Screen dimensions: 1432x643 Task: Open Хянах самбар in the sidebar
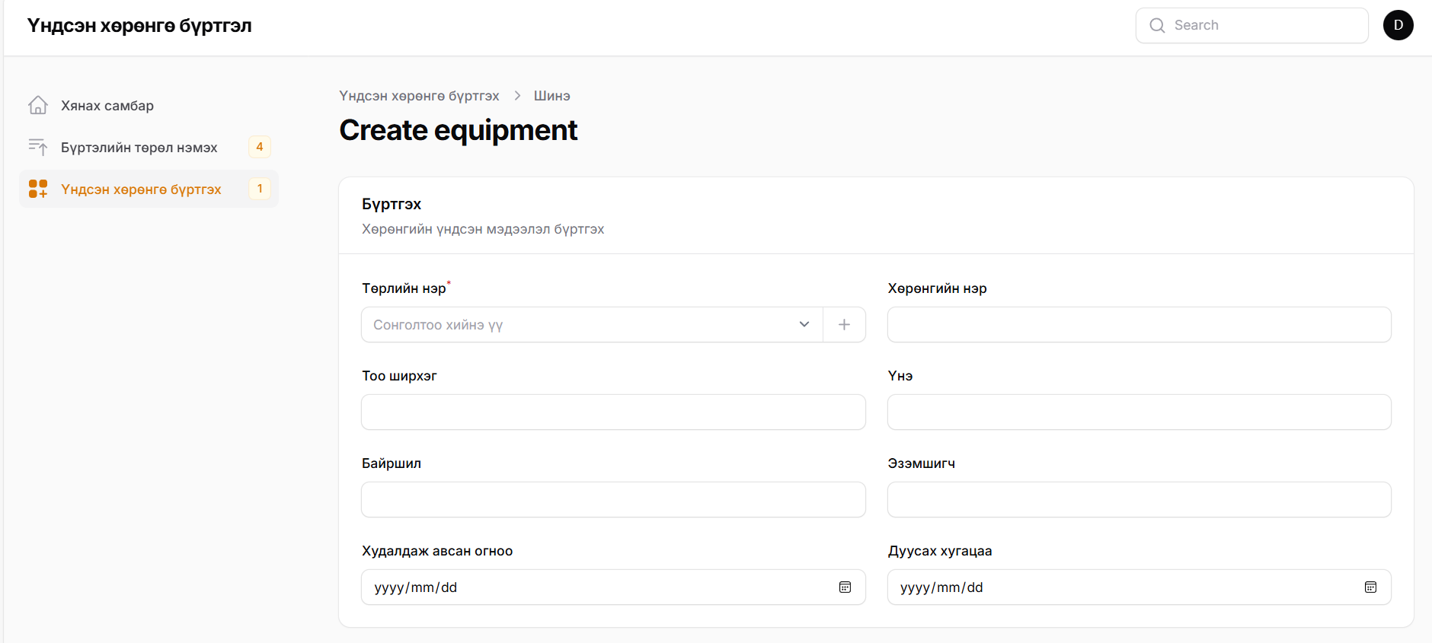pyautogui.click(x=107, y=106)
